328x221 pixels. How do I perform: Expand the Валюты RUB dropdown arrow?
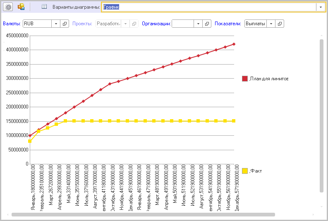point(57,24)
